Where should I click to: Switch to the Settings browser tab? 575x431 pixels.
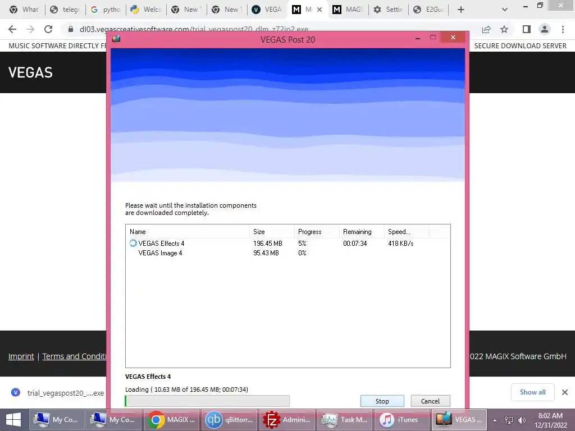coord(389,10)
